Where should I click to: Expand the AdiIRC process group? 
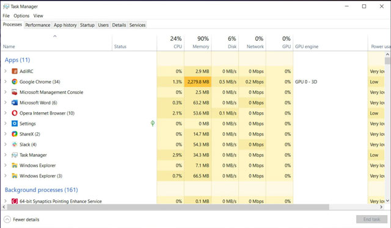[x=5, y=71]
